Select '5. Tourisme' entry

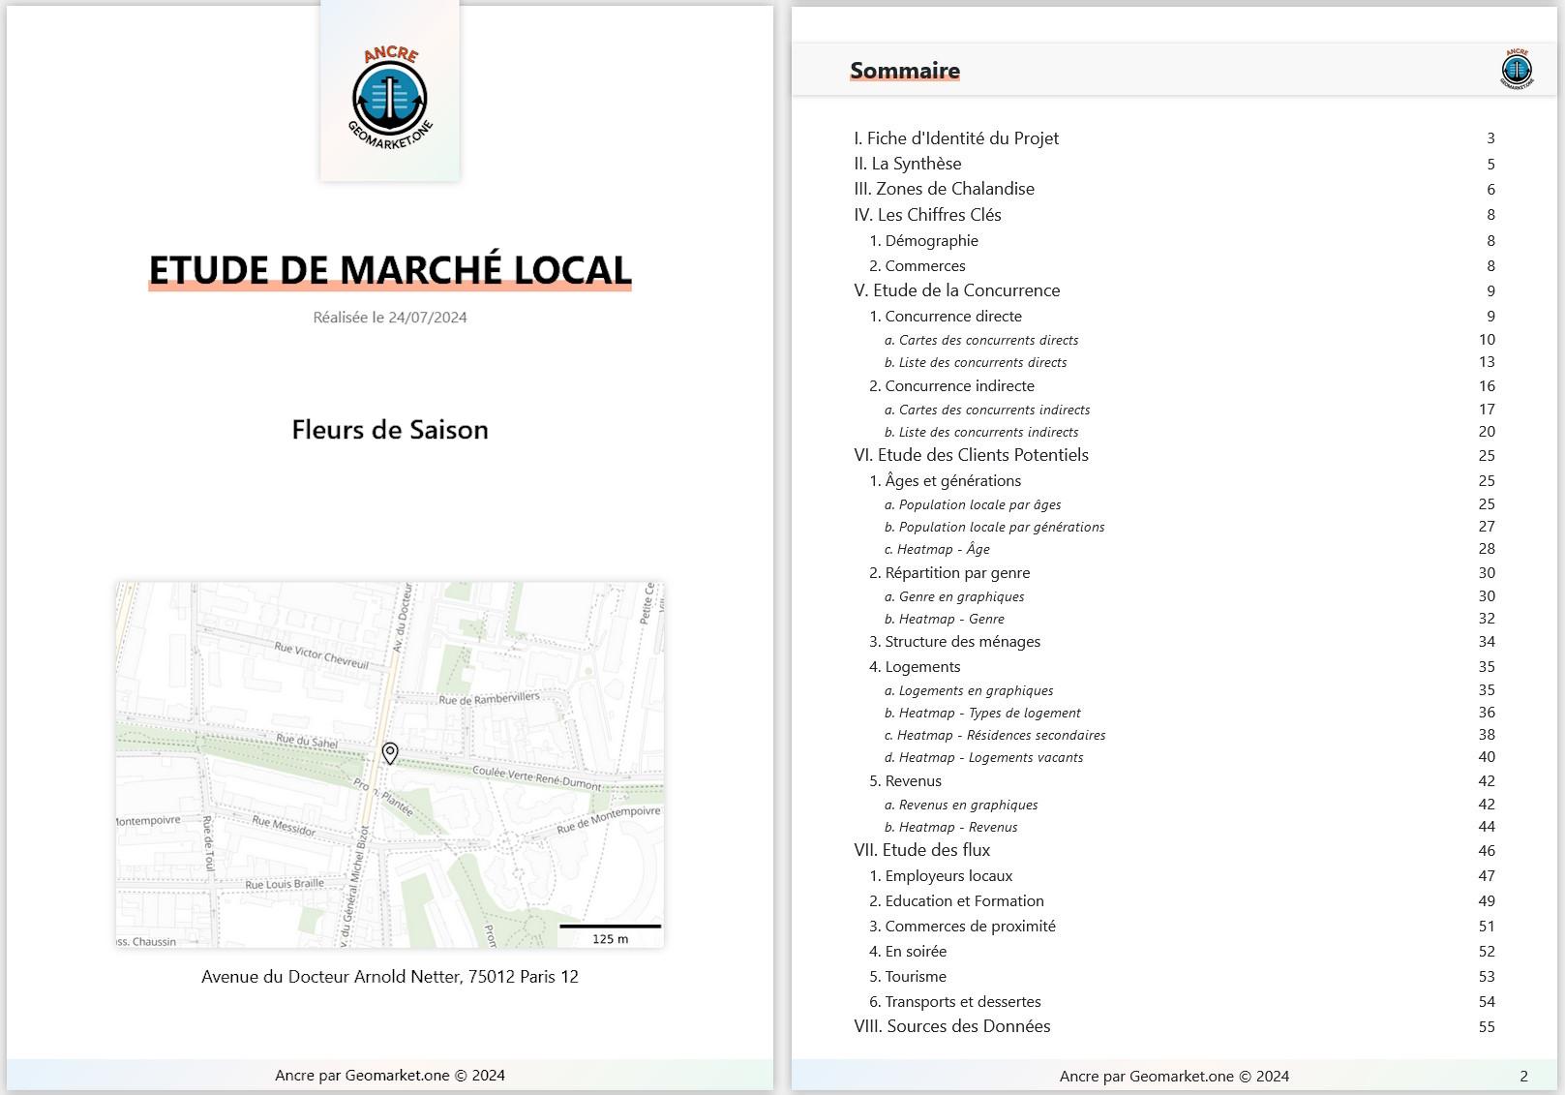pos(908,976)
